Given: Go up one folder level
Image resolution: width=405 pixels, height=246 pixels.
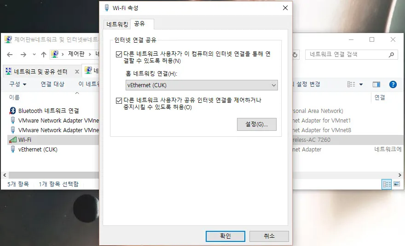Looking at the screenshot, I should [44, 54].
